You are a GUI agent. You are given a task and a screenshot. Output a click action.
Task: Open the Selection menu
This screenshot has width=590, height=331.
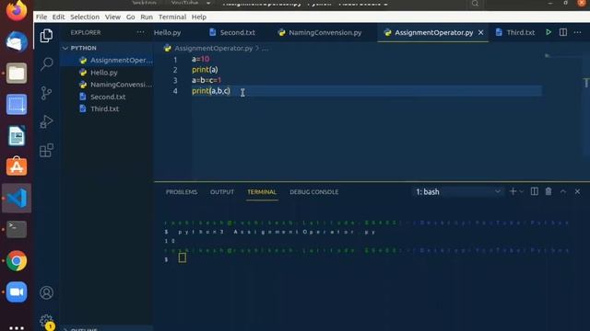pyautogui.click(x=85, y=17)
